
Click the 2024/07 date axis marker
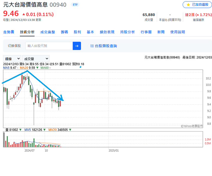click(x=29, y=150)
